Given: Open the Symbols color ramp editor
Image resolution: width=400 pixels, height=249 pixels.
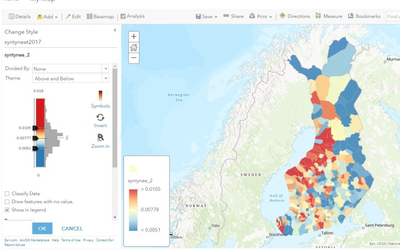Looking at the screenshot, I should [x=100, y=99].
